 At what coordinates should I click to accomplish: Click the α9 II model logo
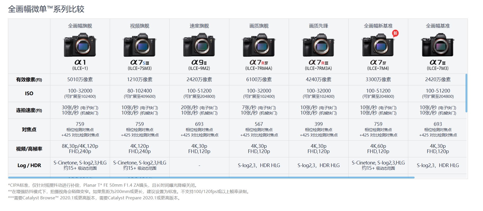click(x=199, y=62)
